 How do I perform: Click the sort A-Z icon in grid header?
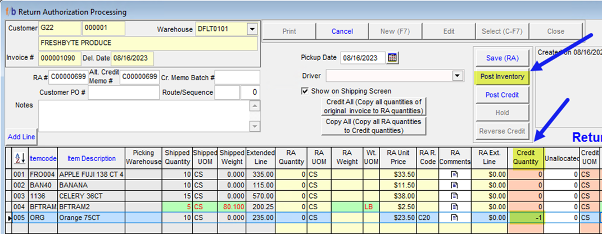tap(17, 159)
